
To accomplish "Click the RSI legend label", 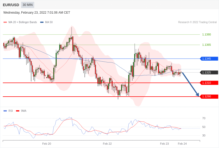I will pyautogui.click(x=11, y=111).
